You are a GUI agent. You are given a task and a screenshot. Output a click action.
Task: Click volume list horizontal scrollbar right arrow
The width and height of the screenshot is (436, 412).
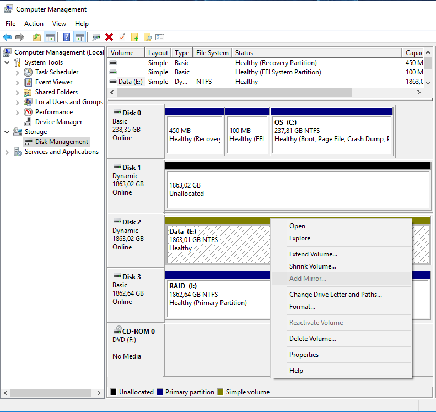pos(419,93)
